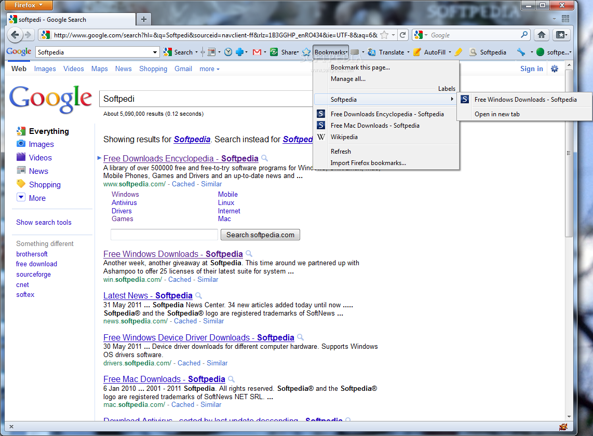Open the Firefox application menu
This screenshot has height=436, width=593.
(x=29, y=5)
